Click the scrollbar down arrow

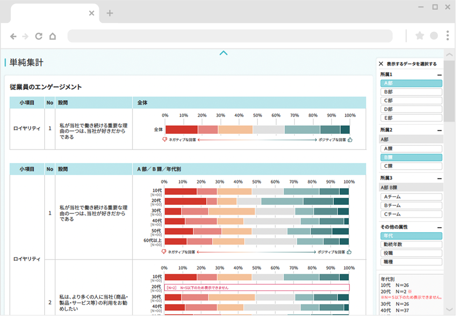450,310
